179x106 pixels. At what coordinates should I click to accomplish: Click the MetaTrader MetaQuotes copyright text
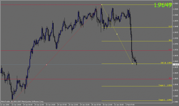22,101
